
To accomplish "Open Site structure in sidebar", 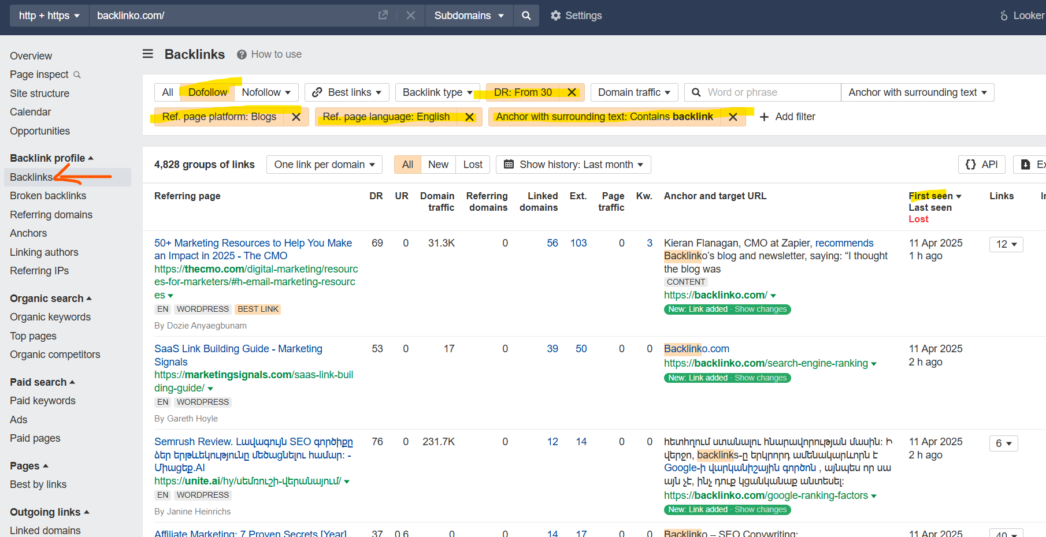I will (x=39, y=94).
